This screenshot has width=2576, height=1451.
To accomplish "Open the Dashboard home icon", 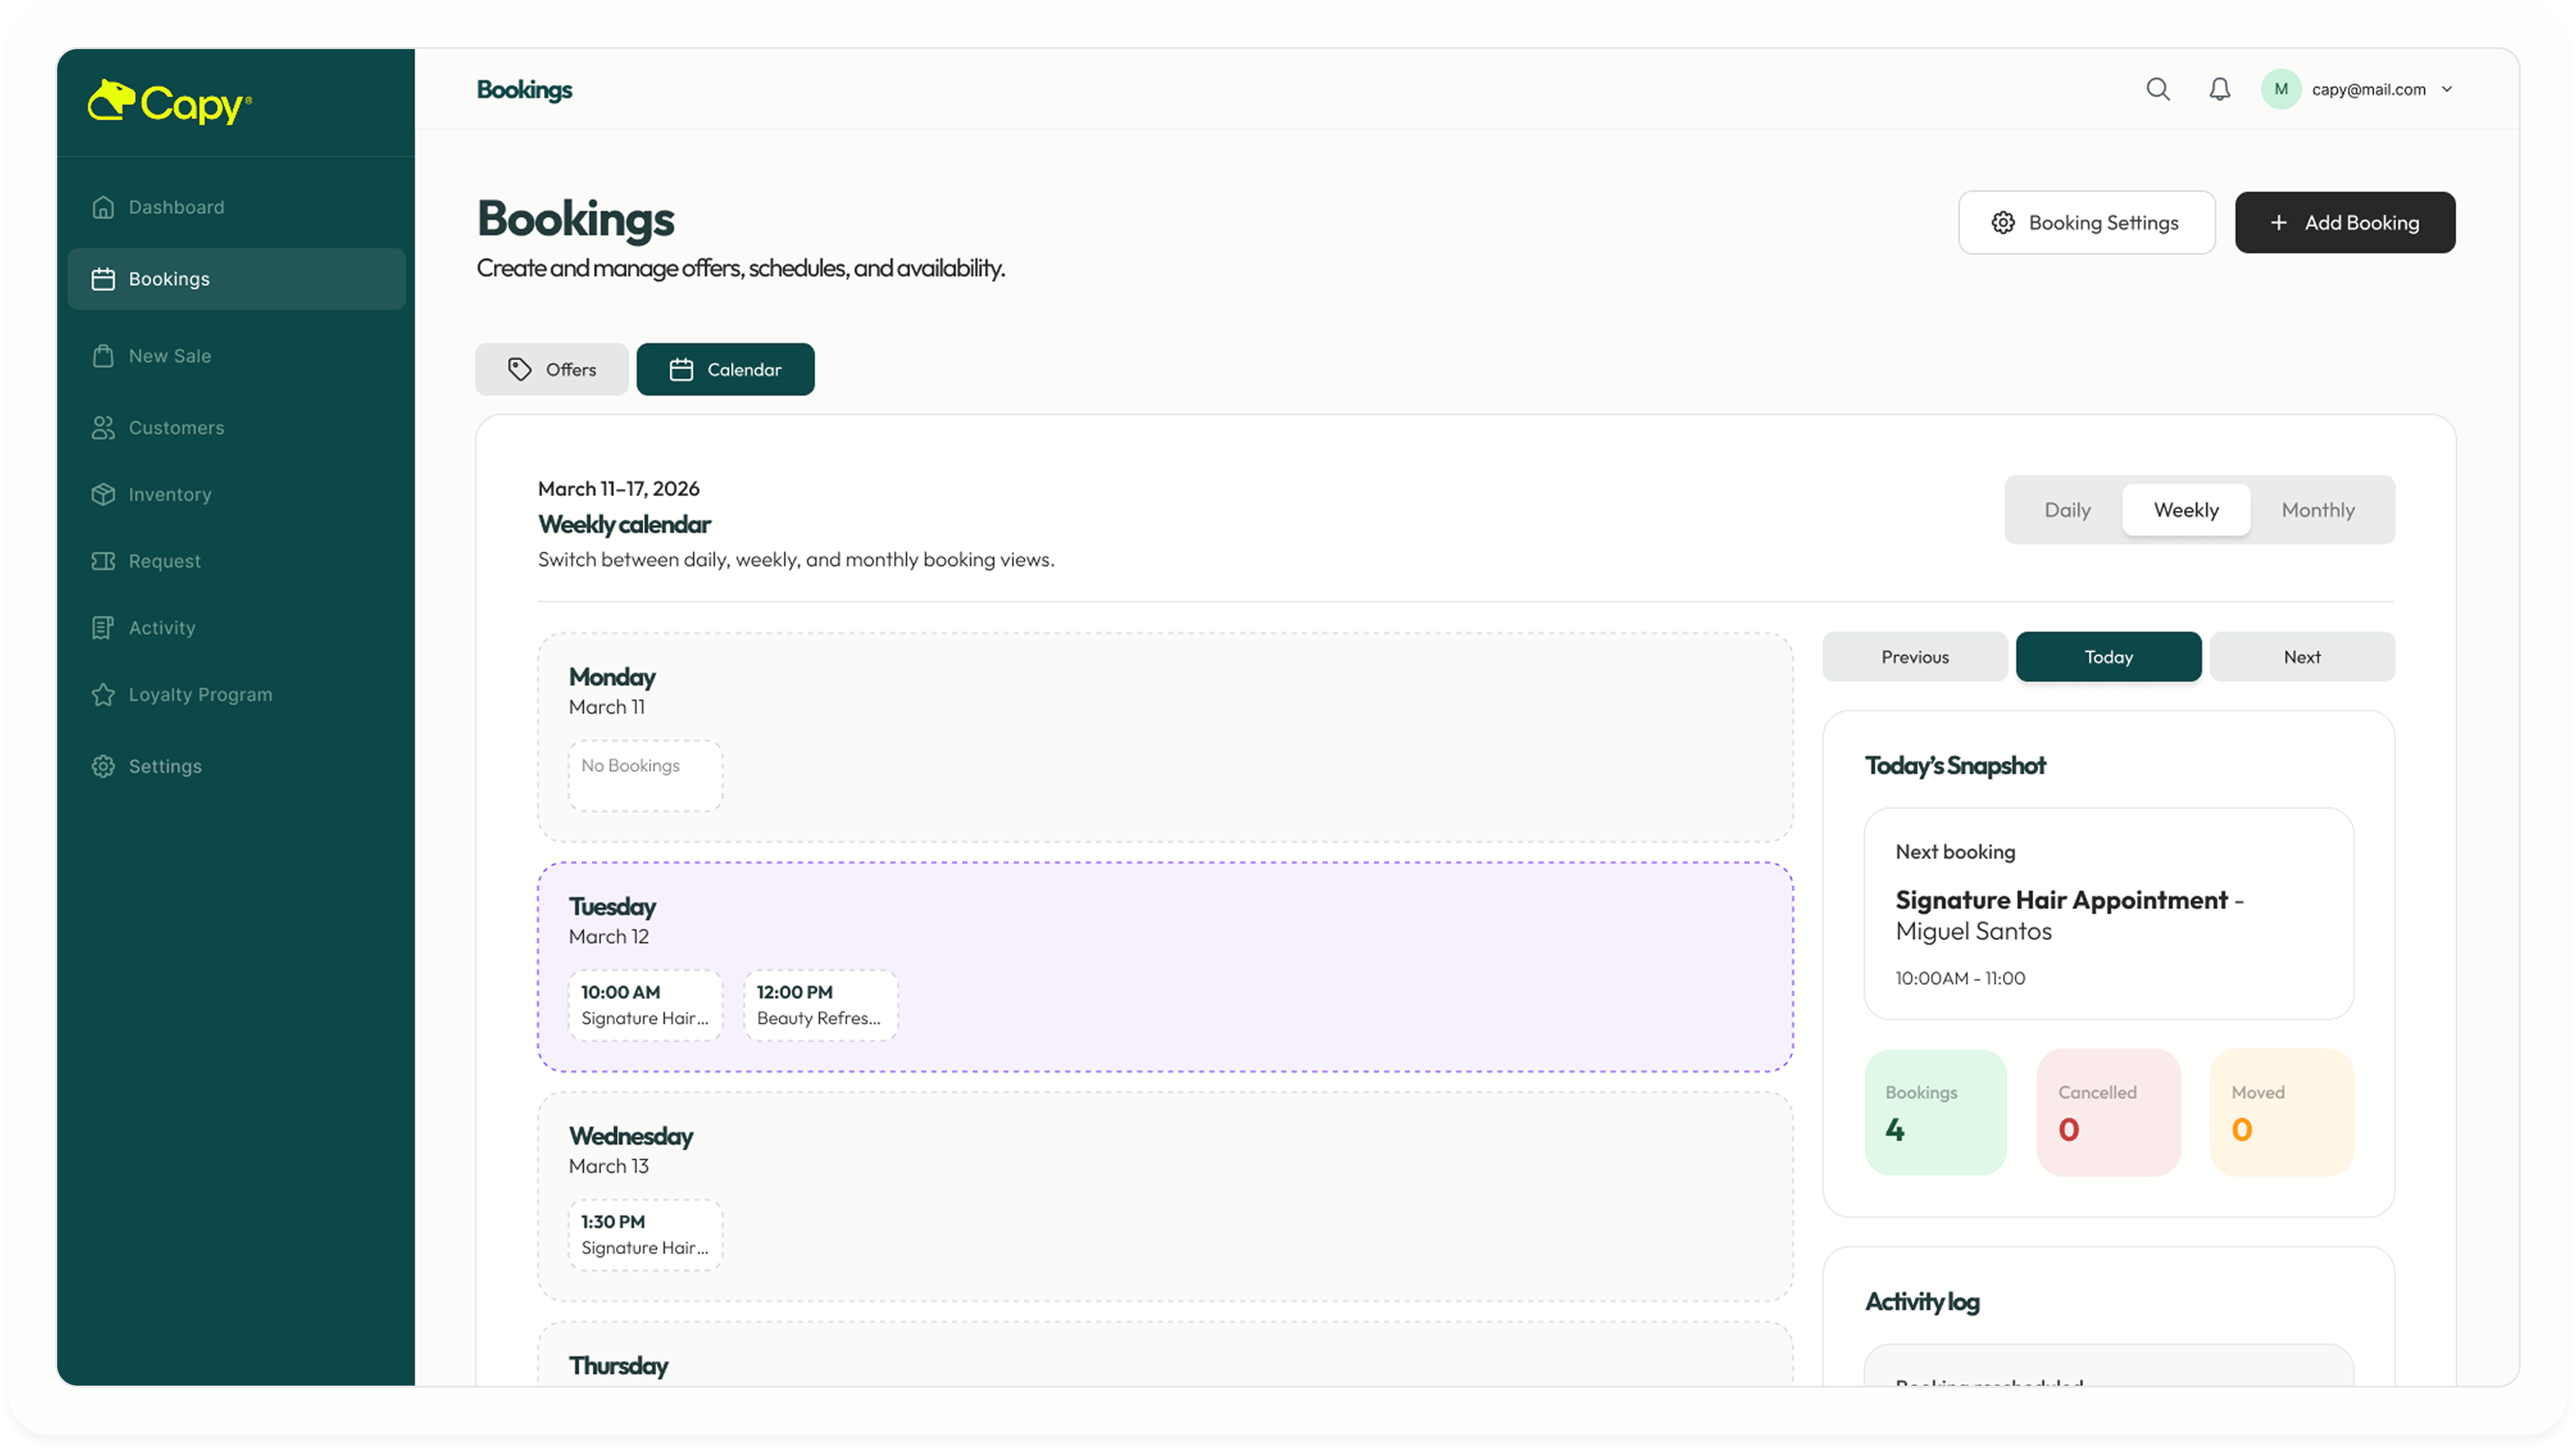I will (103, 207).
